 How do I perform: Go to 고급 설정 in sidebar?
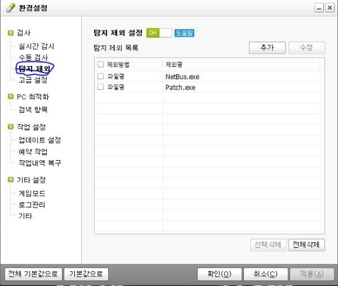click(x=33, y=80)
